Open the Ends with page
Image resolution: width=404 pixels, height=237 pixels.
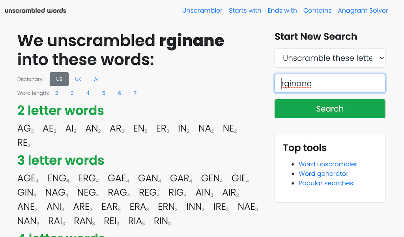click(282, 11)
